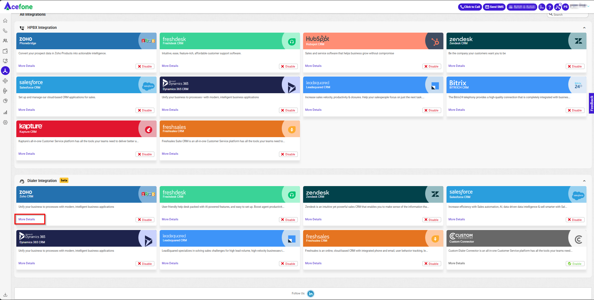
Task: Click the PS profile avatar
Action: coord(565,7)
